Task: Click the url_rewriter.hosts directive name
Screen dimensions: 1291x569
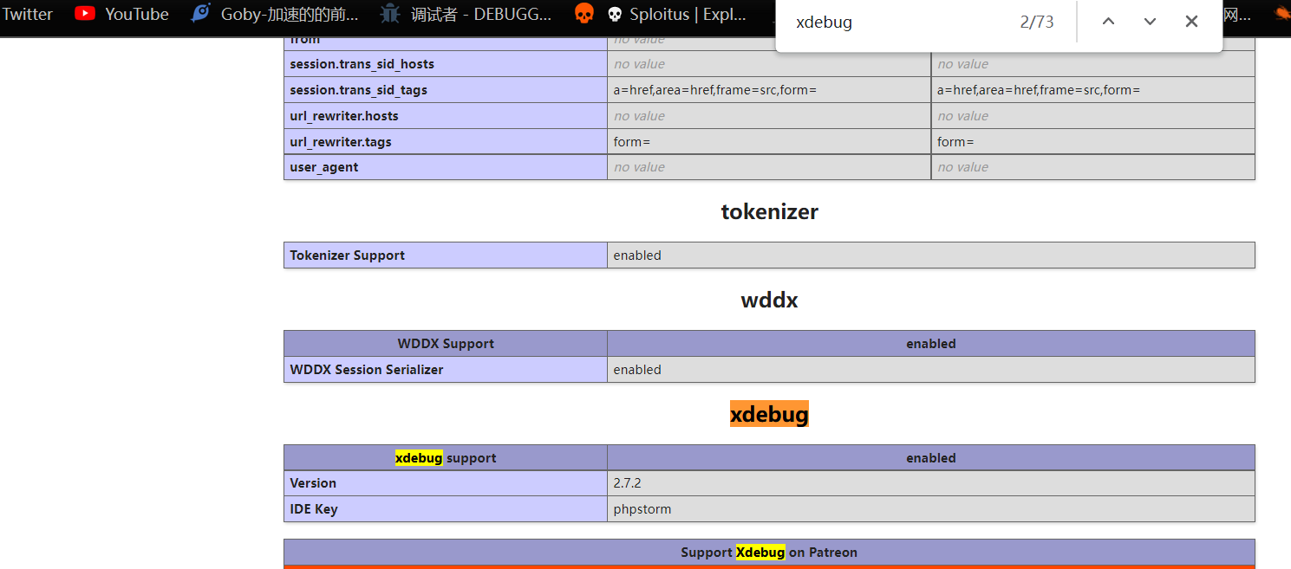Action: tap(344, 116)
